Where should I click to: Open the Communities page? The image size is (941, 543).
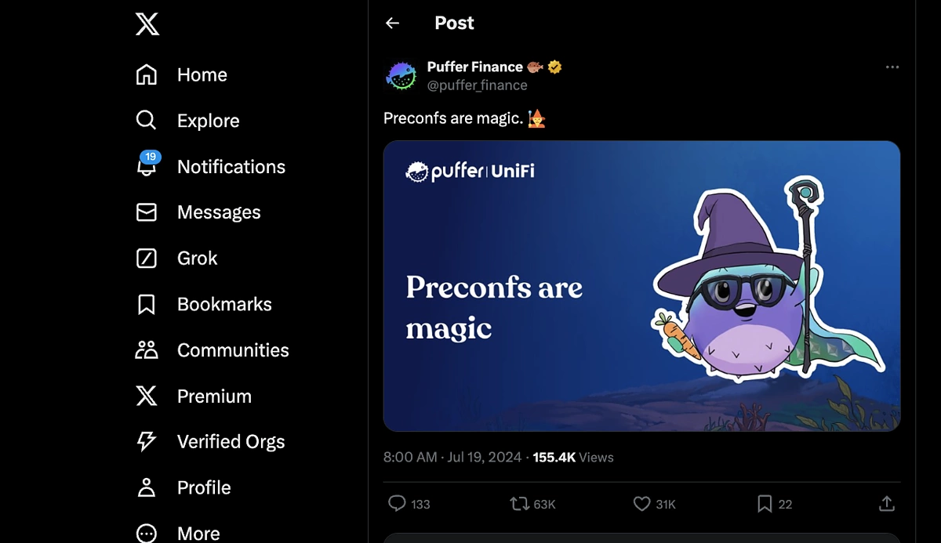(213, 350)
